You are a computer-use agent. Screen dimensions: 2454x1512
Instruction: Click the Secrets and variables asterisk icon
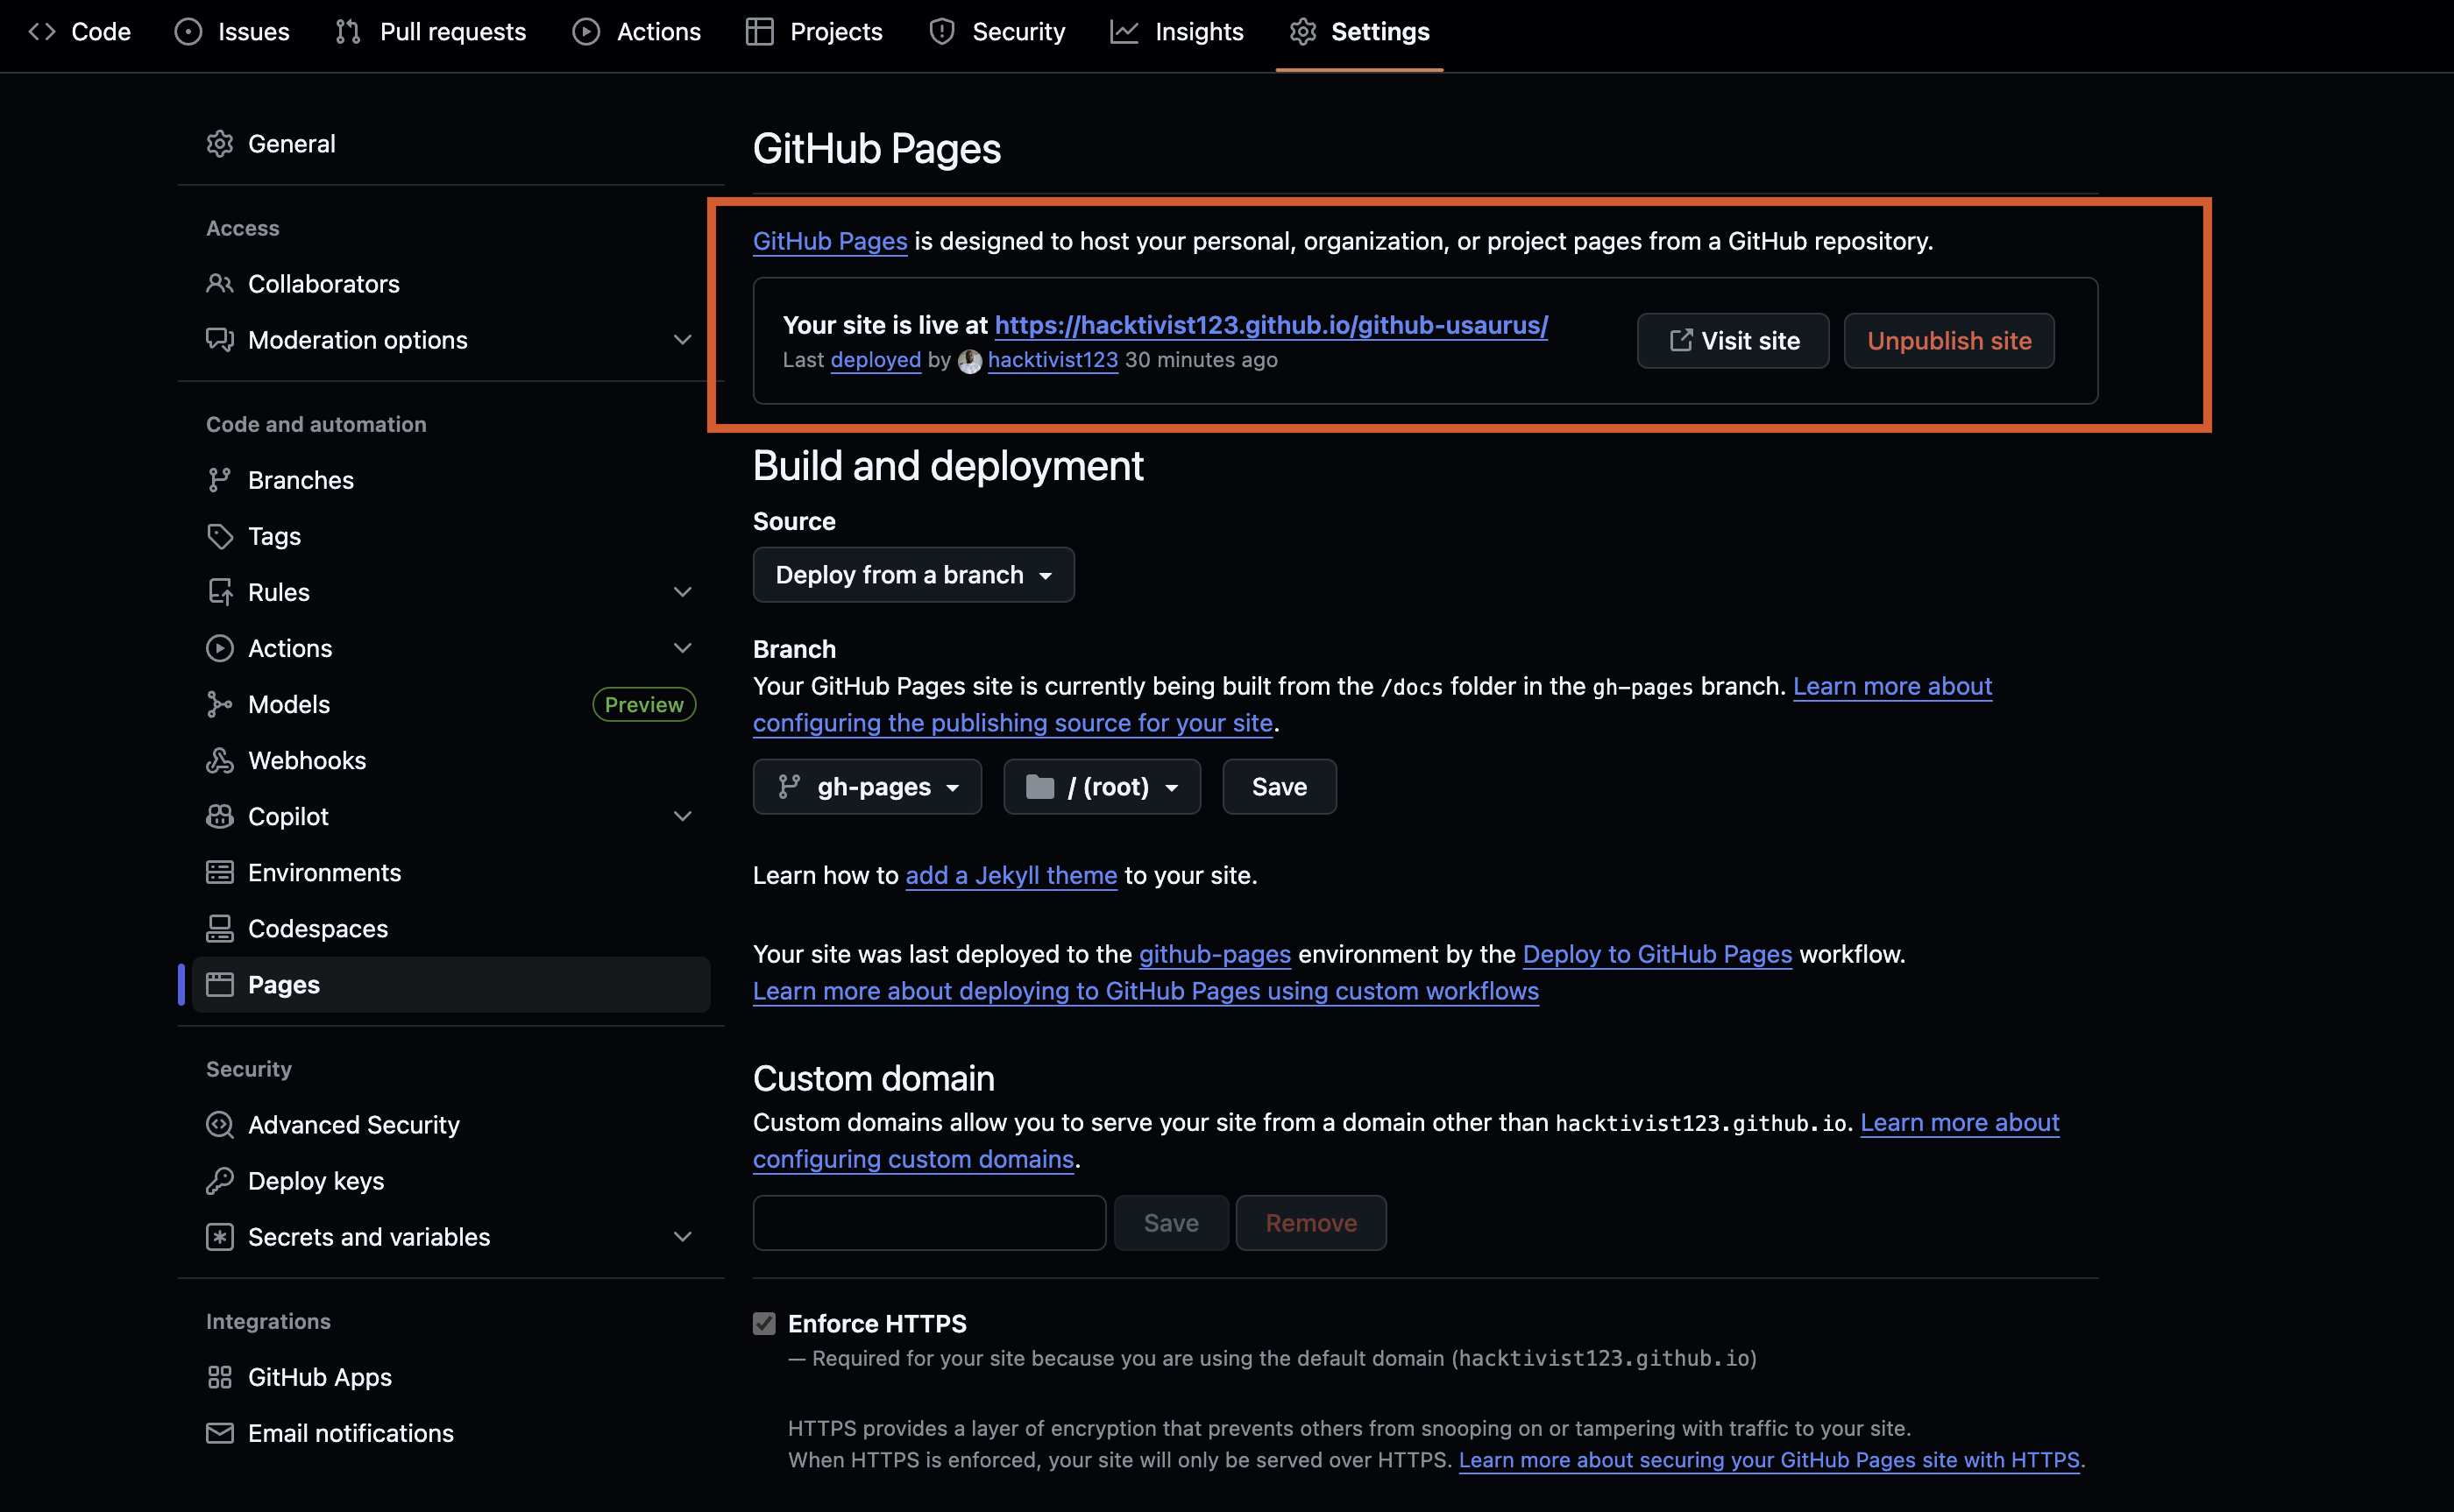pyautogui.click(x=220, y=1237)
